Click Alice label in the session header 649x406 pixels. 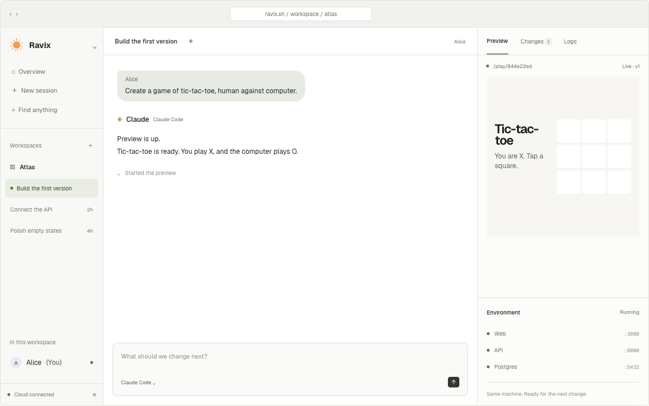coord(459,41)
